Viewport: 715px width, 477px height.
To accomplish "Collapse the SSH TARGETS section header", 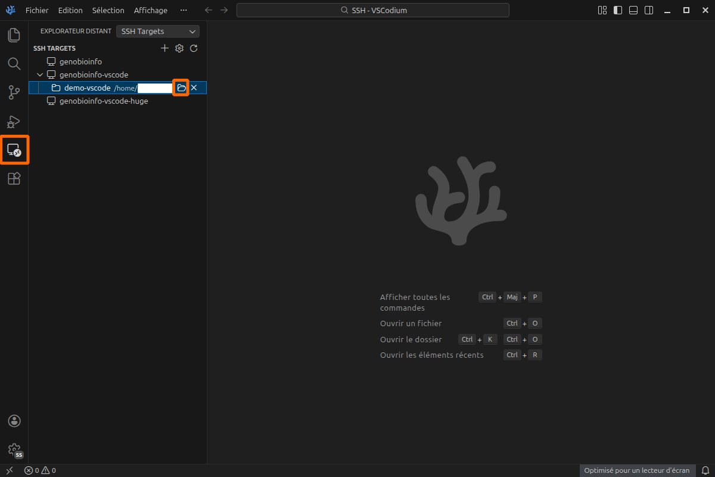I will pyautogui.click(x=54, y=48).
